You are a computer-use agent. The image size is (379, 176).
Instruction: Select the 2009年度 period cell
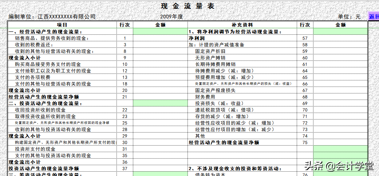pyautogui.click(x=171, y=17)
